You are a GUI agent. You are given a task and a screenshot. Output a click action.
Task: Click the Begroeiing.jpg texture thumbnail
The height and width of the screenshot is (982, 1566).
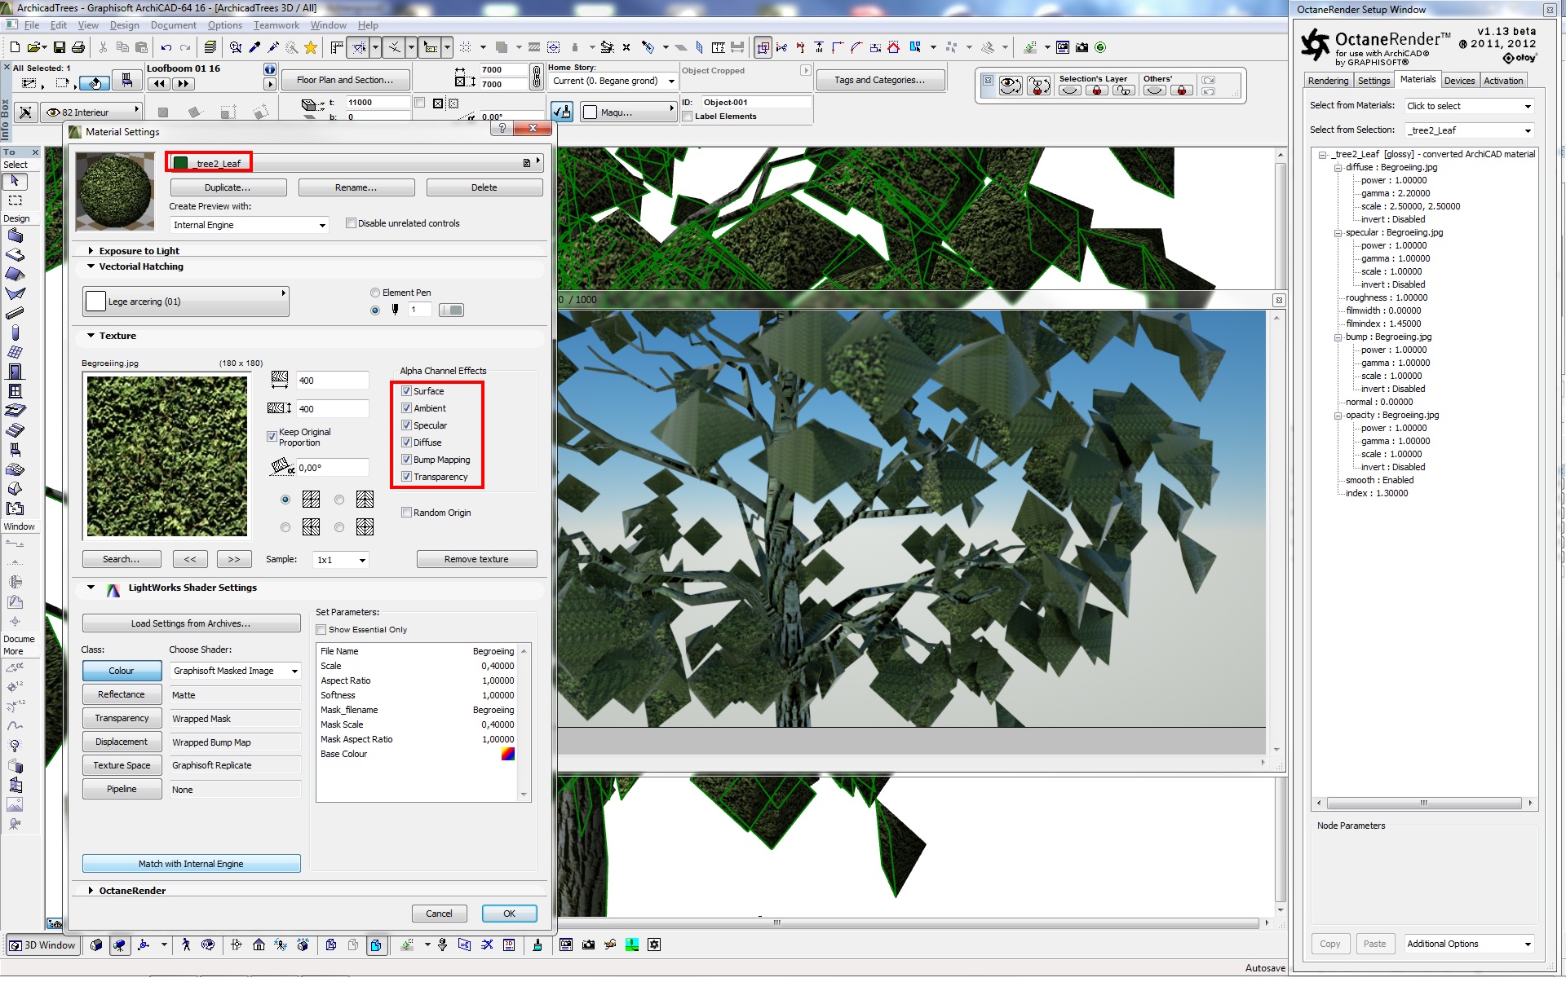point(167,456)
